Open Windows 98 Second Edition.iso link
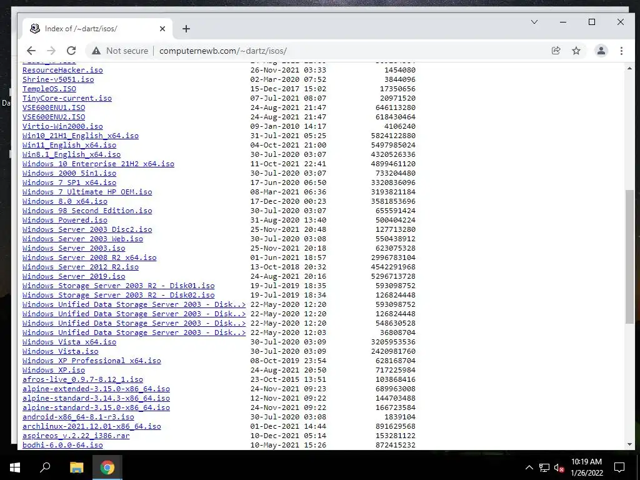 point(87,211)
